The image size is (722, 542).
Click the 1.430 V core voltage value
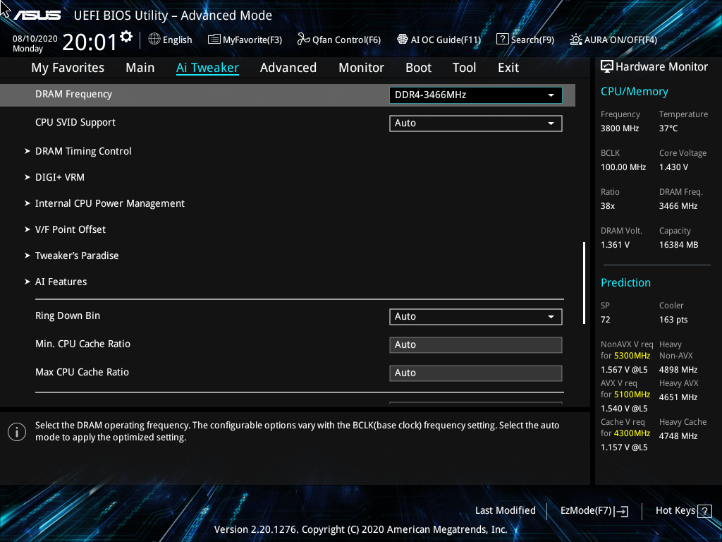[673, 167]
